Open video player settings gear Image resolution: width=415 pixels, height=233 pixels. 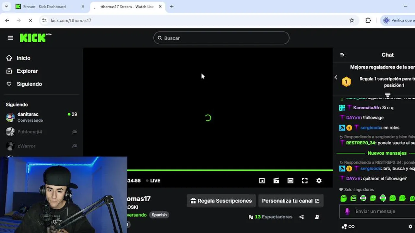point(319,181)
